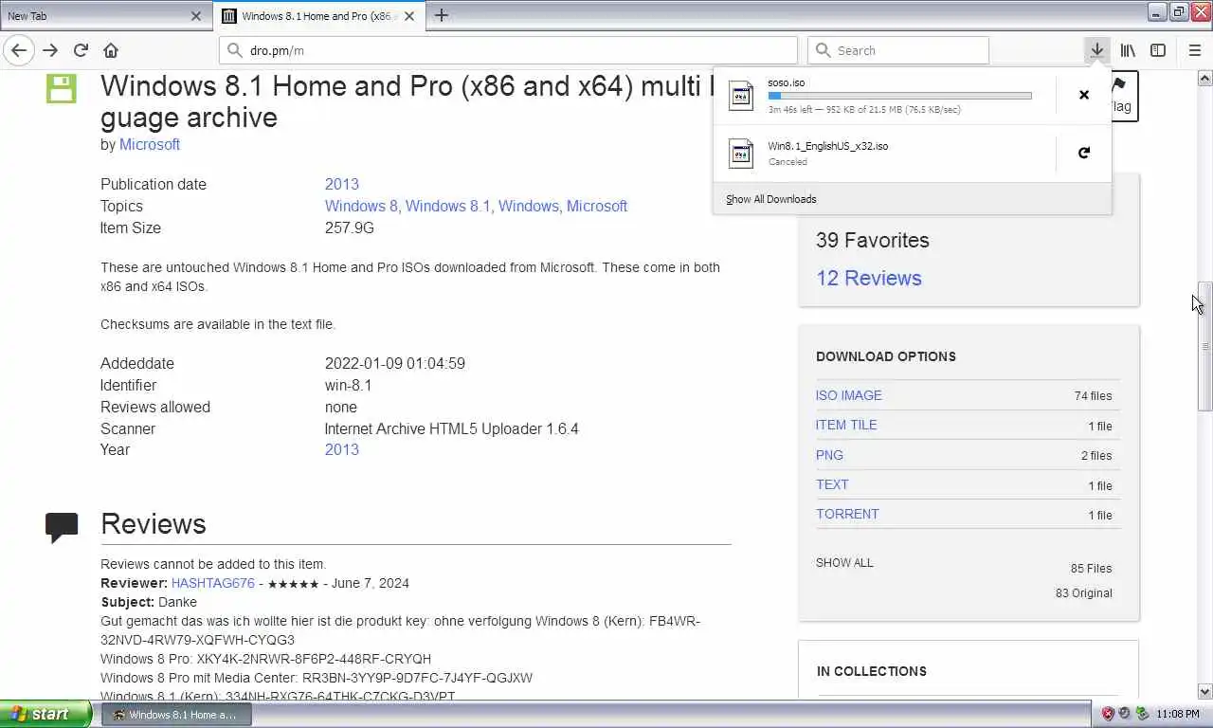Expand the PNG download option
Screen dimensions: 1213x728
(829, 455)
